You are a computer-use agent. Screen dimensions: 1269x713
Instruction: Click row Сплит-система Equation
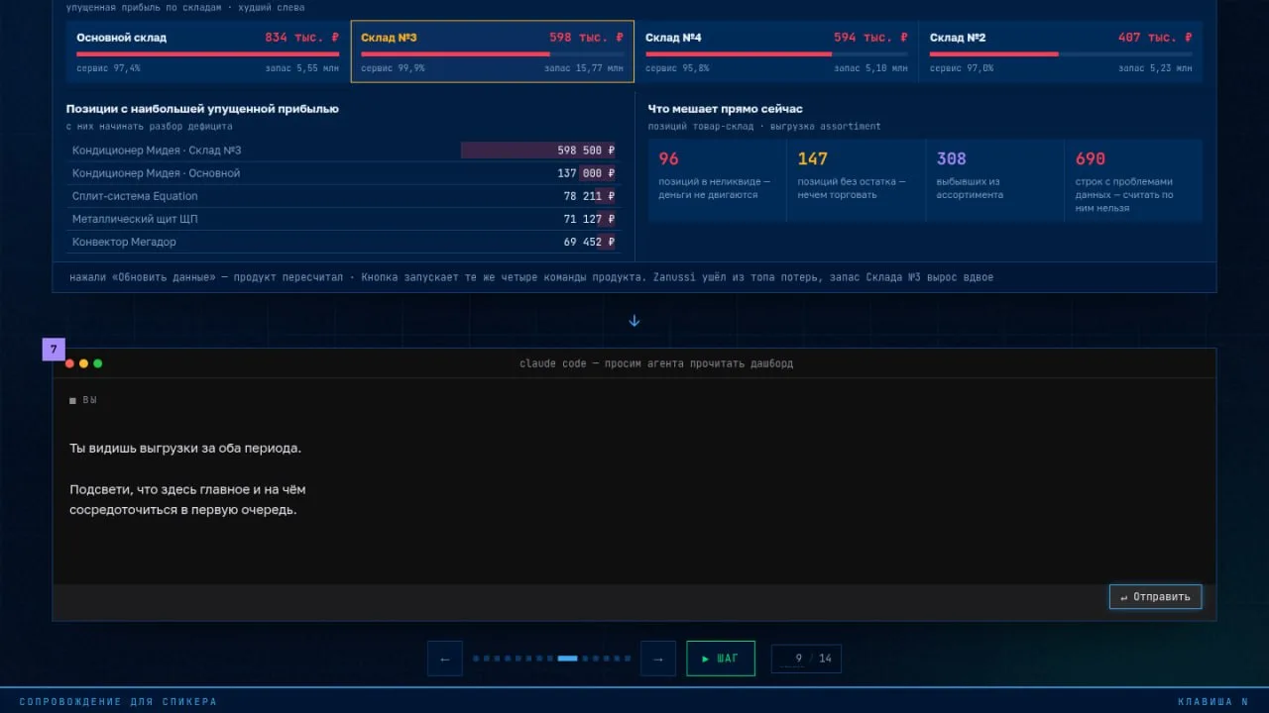click(343, 196)
